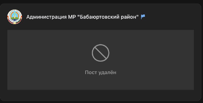
Task: Select the word "район" in the community title
Action: pyautogui.click(x=128, y=17)
